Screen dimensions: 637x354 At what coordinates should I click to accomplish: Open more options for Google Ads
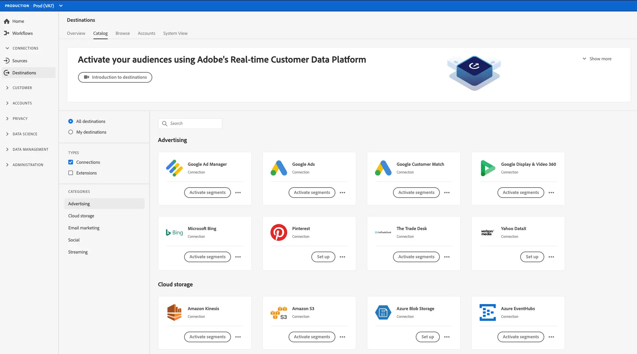tap(342, 193)
